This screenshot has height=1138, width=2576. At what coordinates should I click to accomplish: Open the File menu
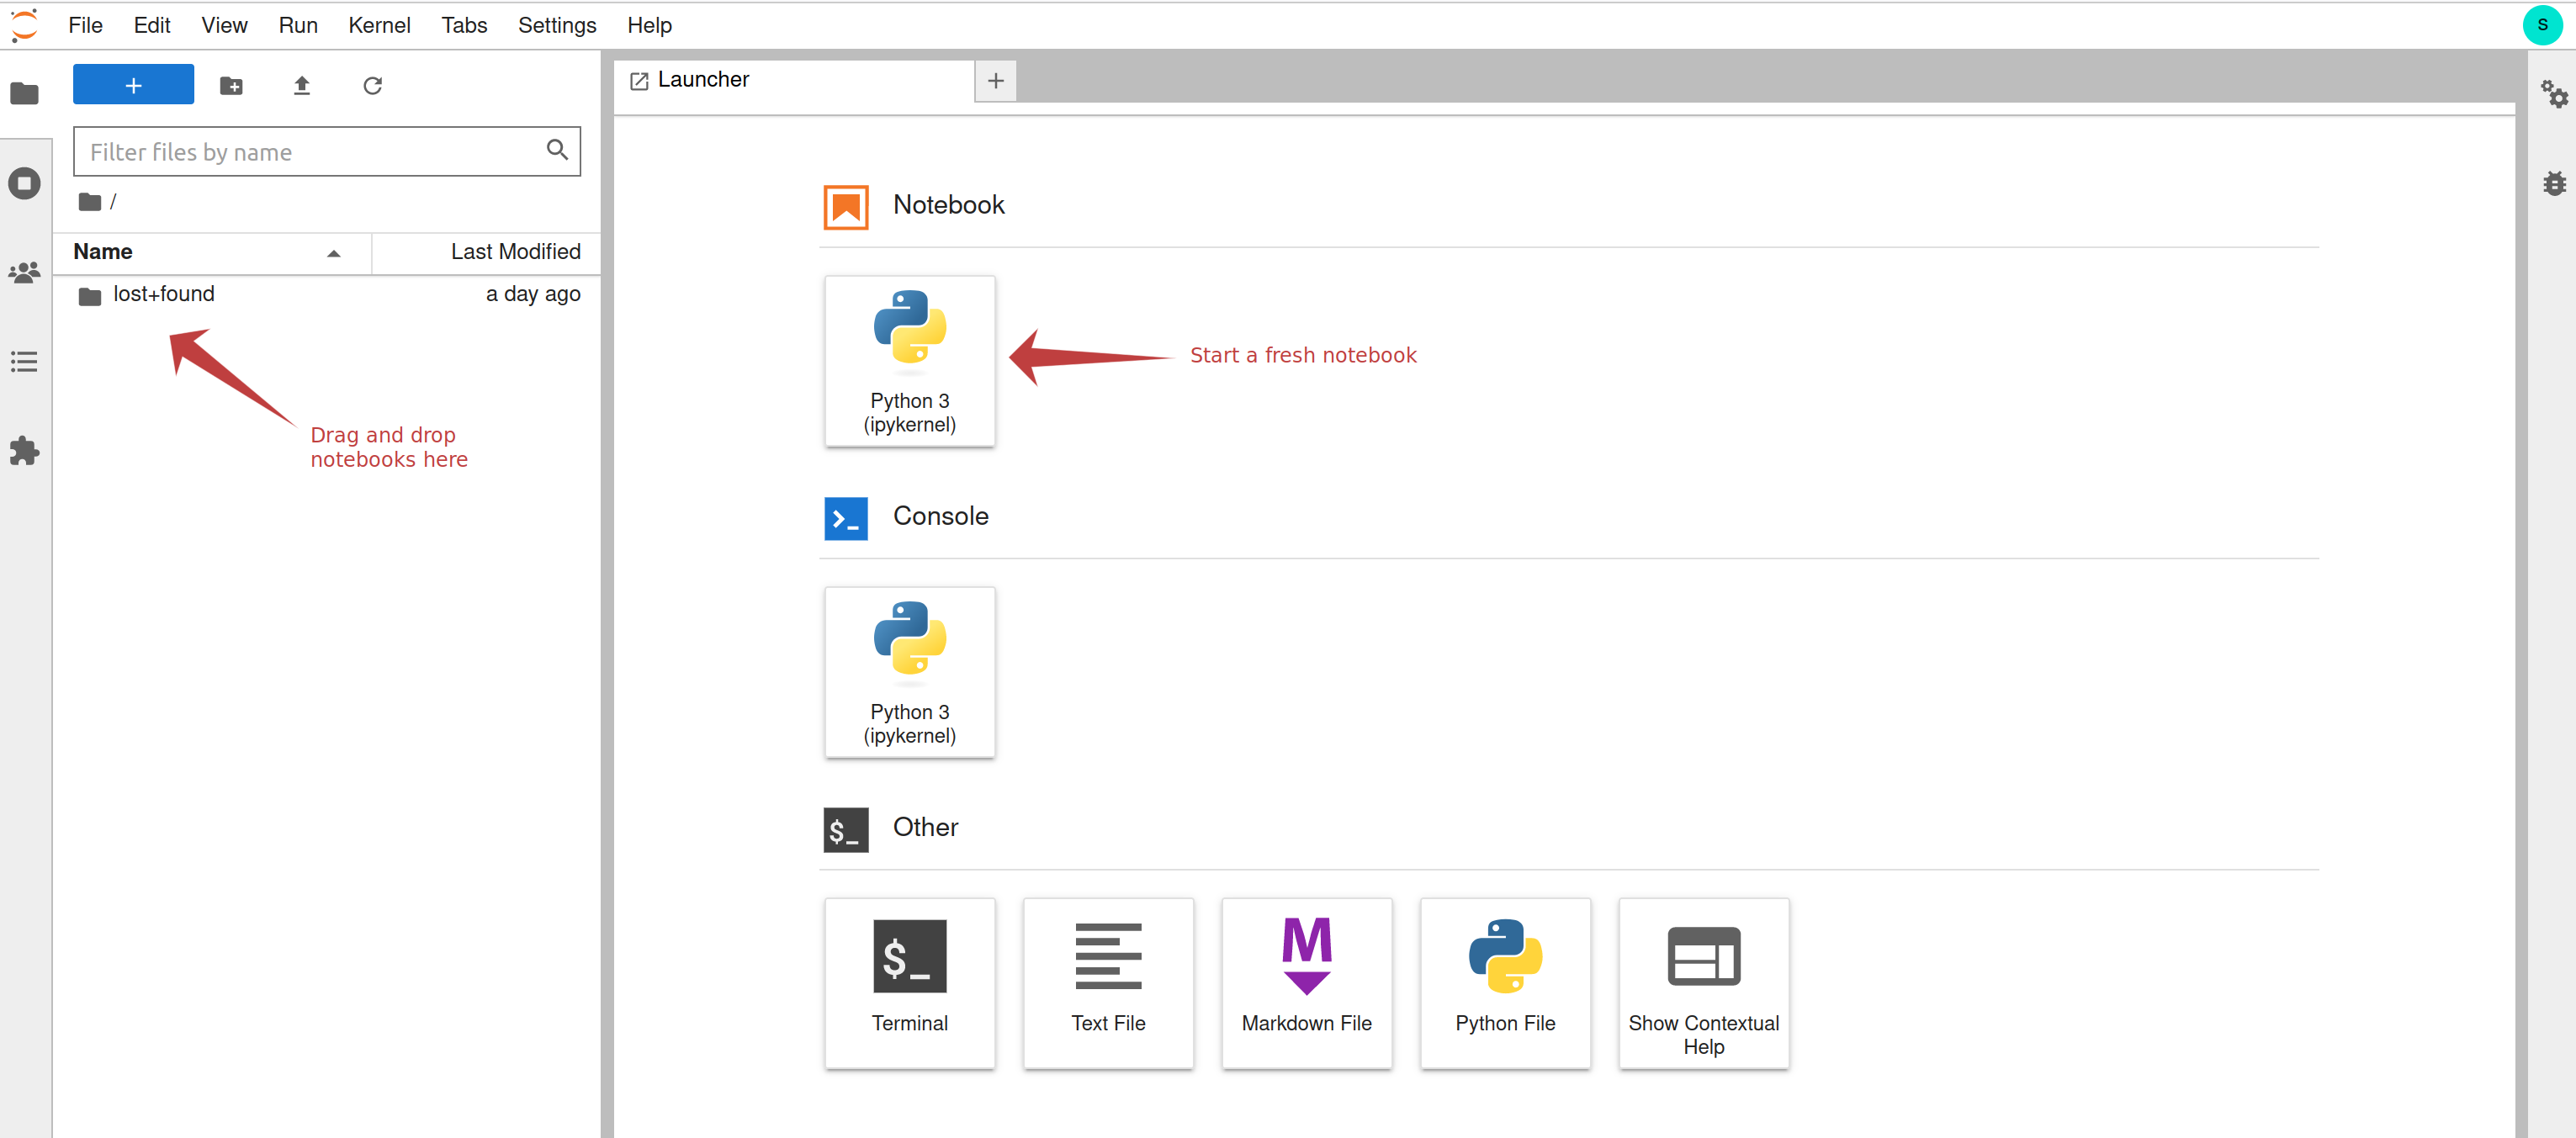click(86, 25)
